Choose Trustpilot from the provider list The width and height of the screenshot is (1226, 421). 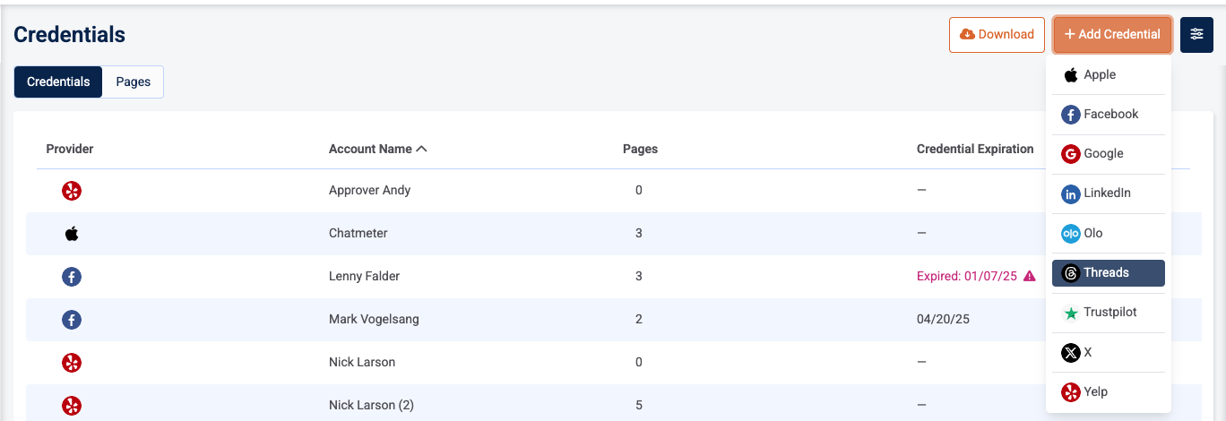[1108, 313]
